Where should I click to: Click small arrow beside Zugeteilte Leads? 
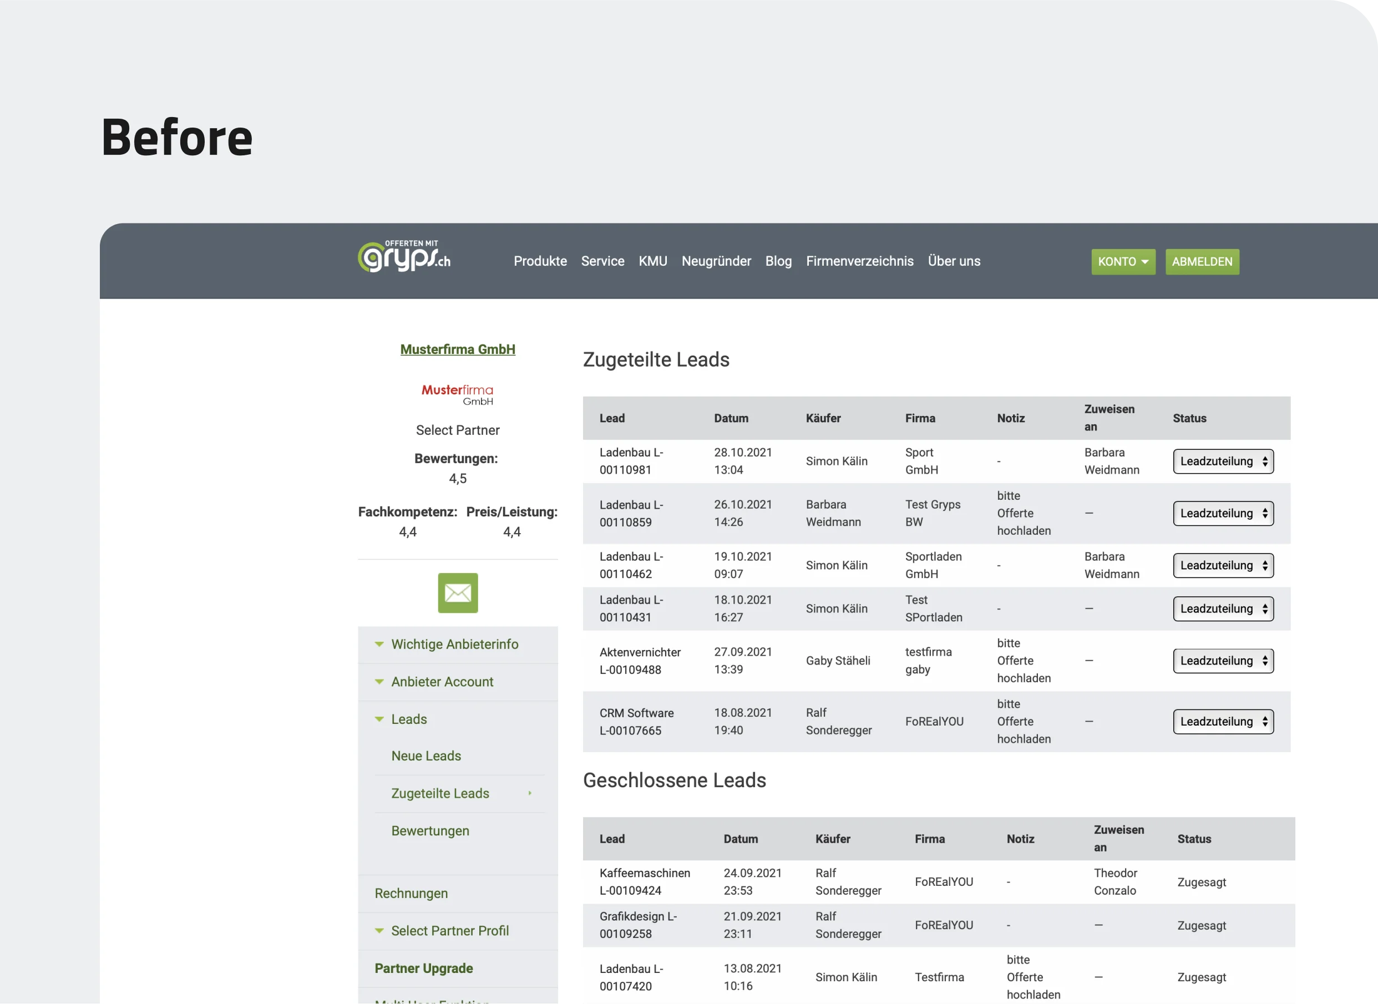point(530,793)
